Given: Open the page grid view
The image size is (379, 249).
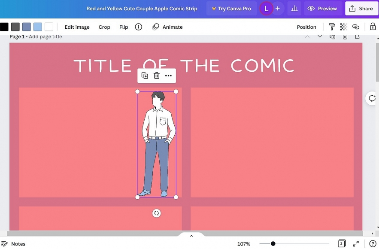Looking at the screenshot, I should pos(341,244).
